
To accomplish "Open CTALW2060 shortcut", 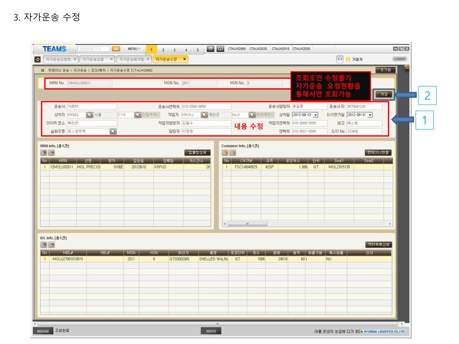I will pyautogui.click(x=237, y=48).
